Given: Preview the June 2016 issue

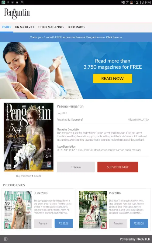Looking at the screenshot, I should (x=43, y=224).
